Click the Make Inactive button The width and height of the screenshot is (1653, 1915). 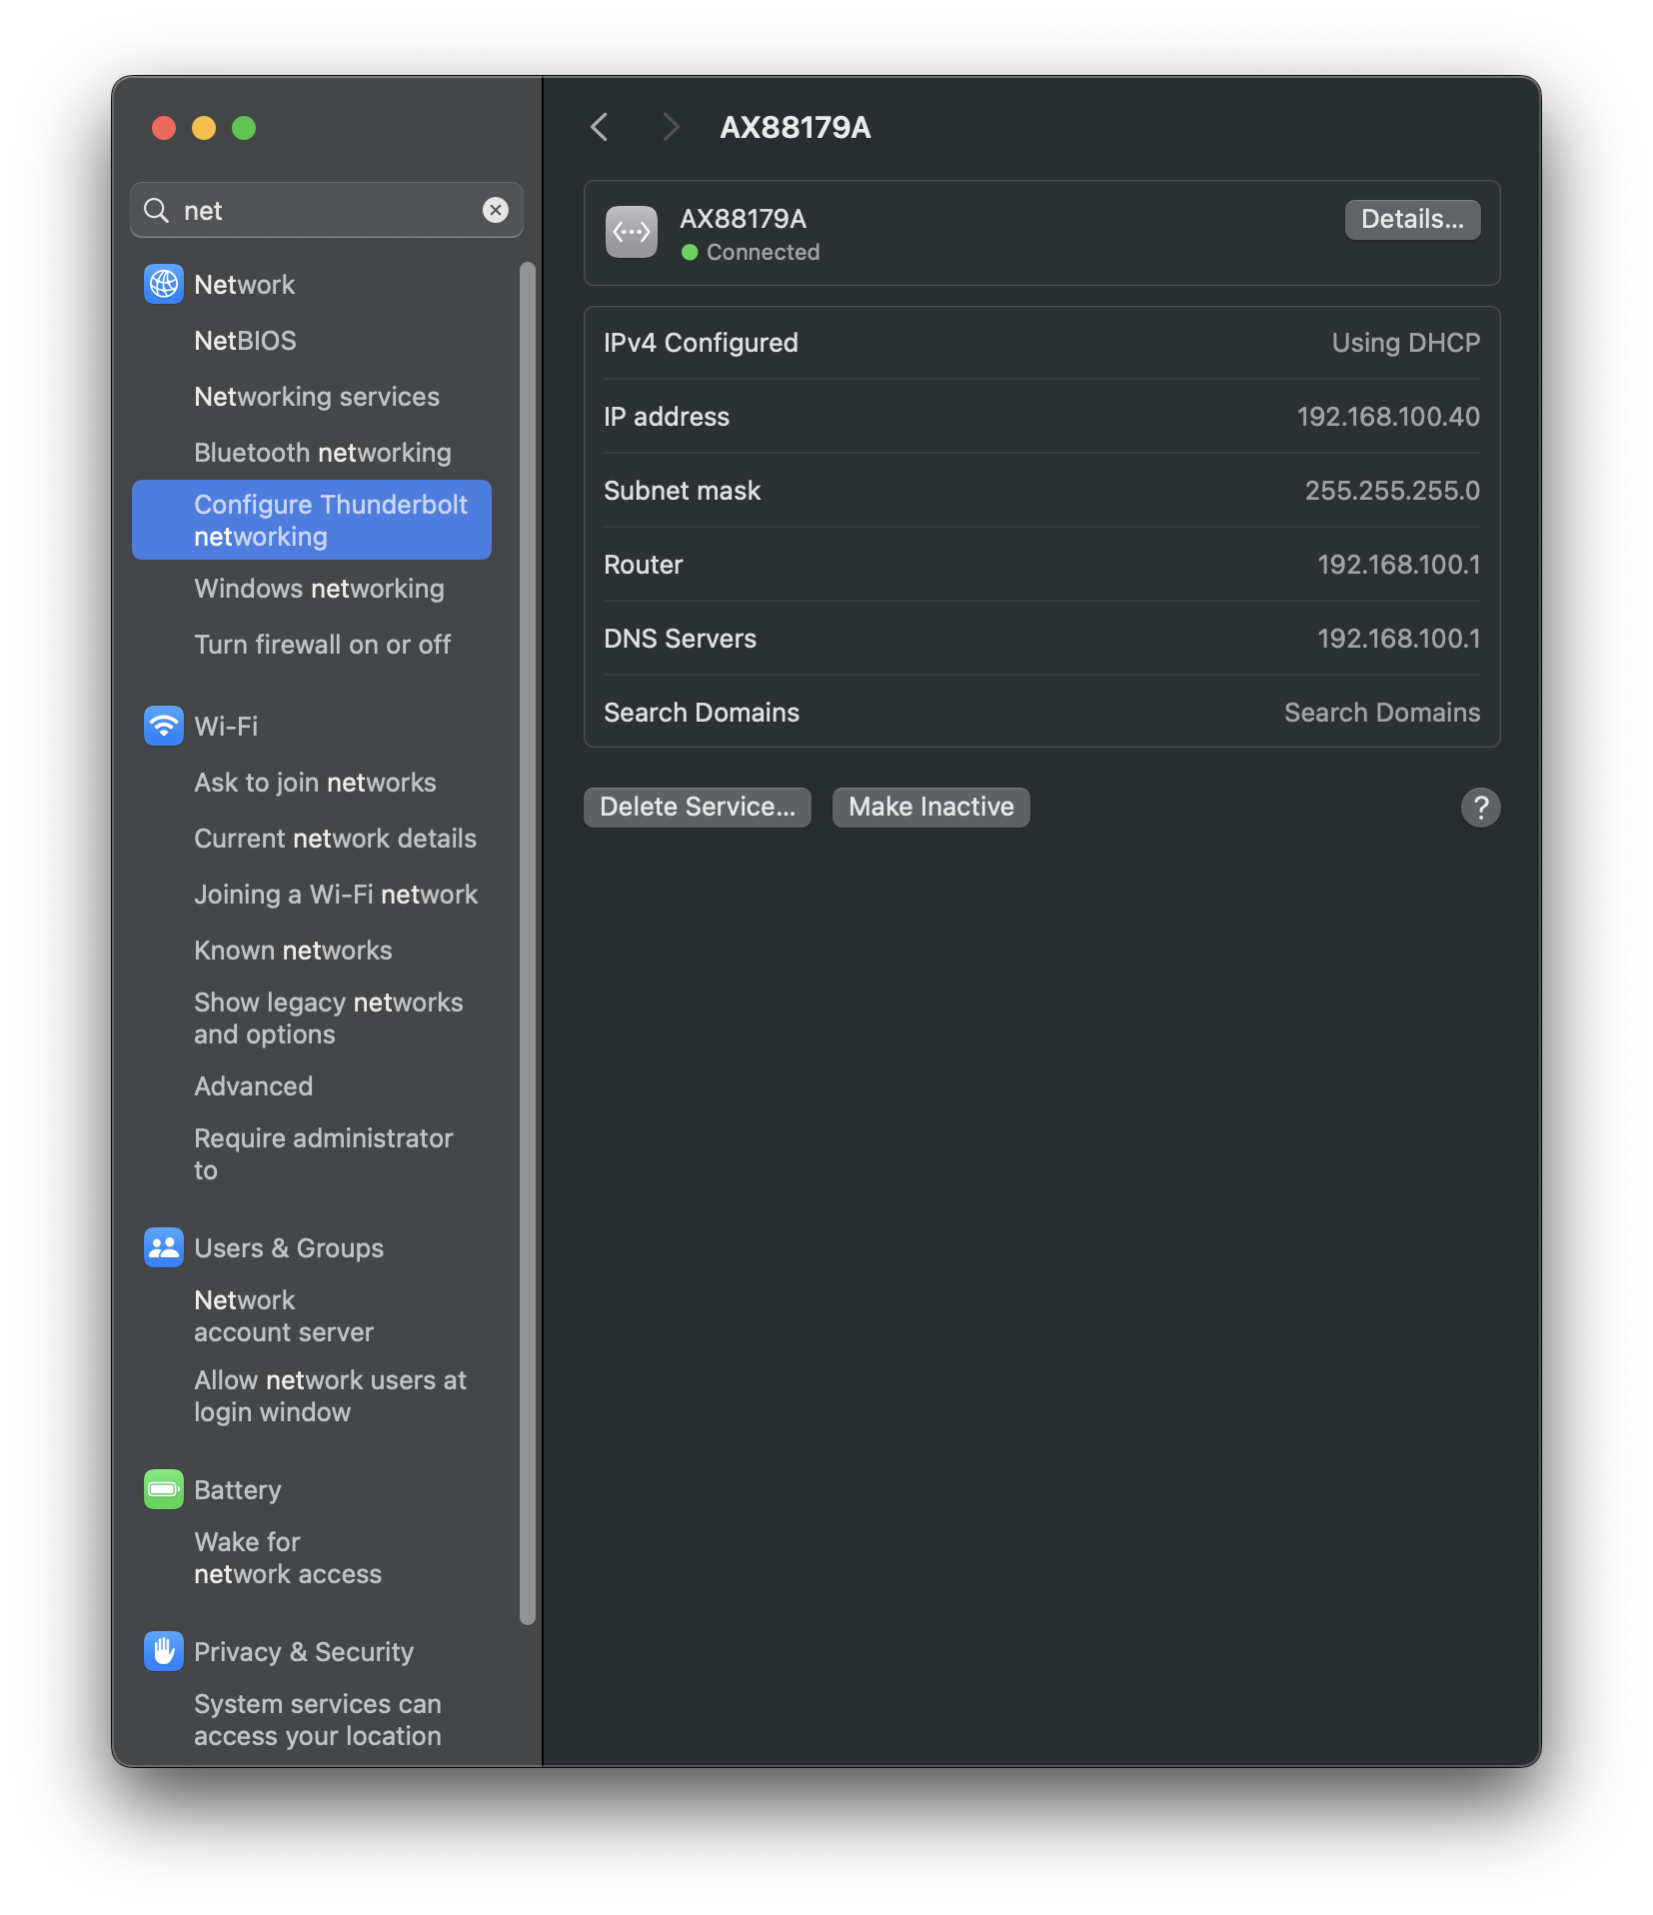click(x=929, y=807)
